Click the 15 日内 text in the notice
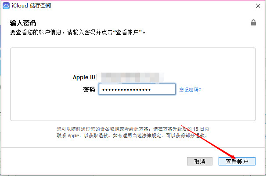Screen dimensions: 266x176 point(201,129)
